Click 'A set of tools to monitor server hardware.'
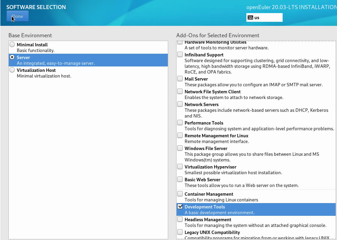 [x=227, y=48]
